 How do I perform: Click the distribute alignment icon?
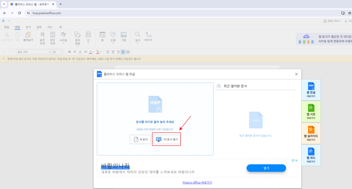pos(128,52)
